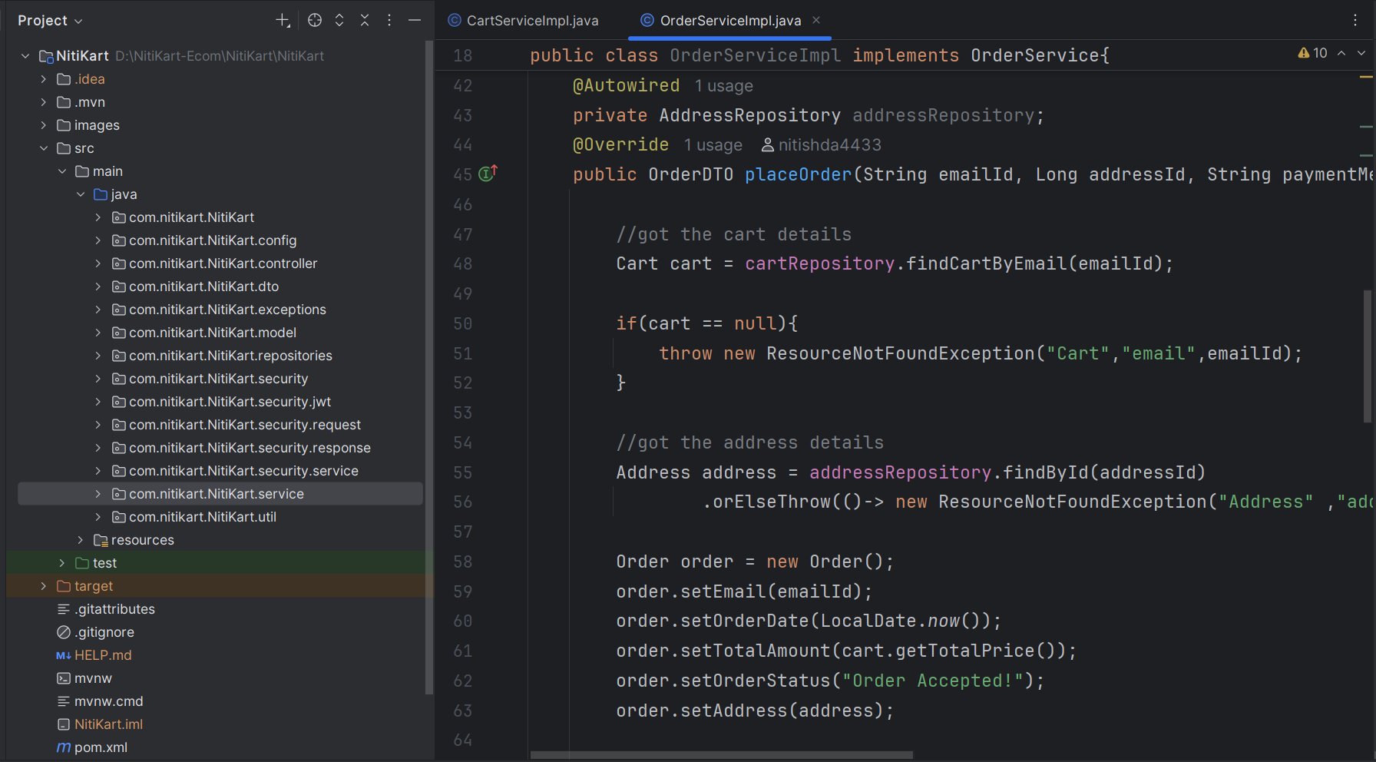The image size is (1376, 762).
Task: Expand the com.nitikart.NitiKart.controller package
Action: point(98,263)
